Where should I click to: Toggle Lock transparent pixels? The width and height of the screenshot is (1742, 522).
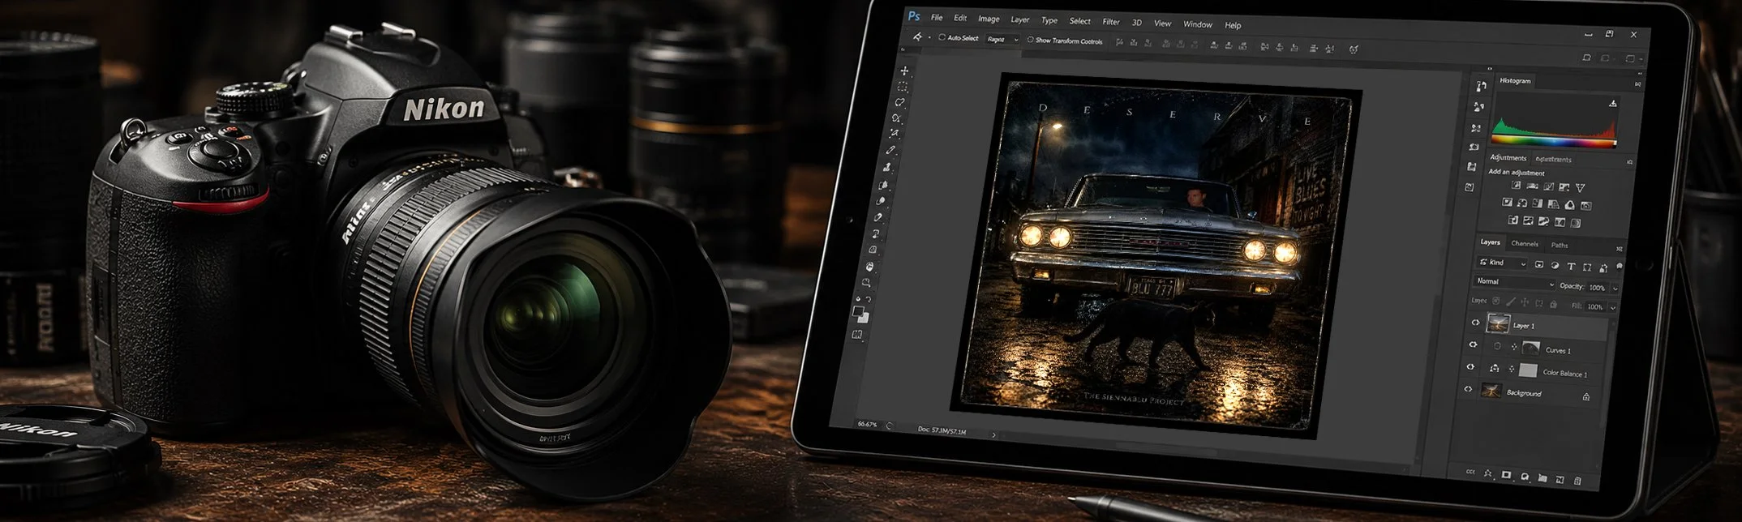[1495, 301]
